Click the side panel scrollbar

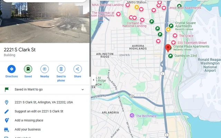(90, 38)
